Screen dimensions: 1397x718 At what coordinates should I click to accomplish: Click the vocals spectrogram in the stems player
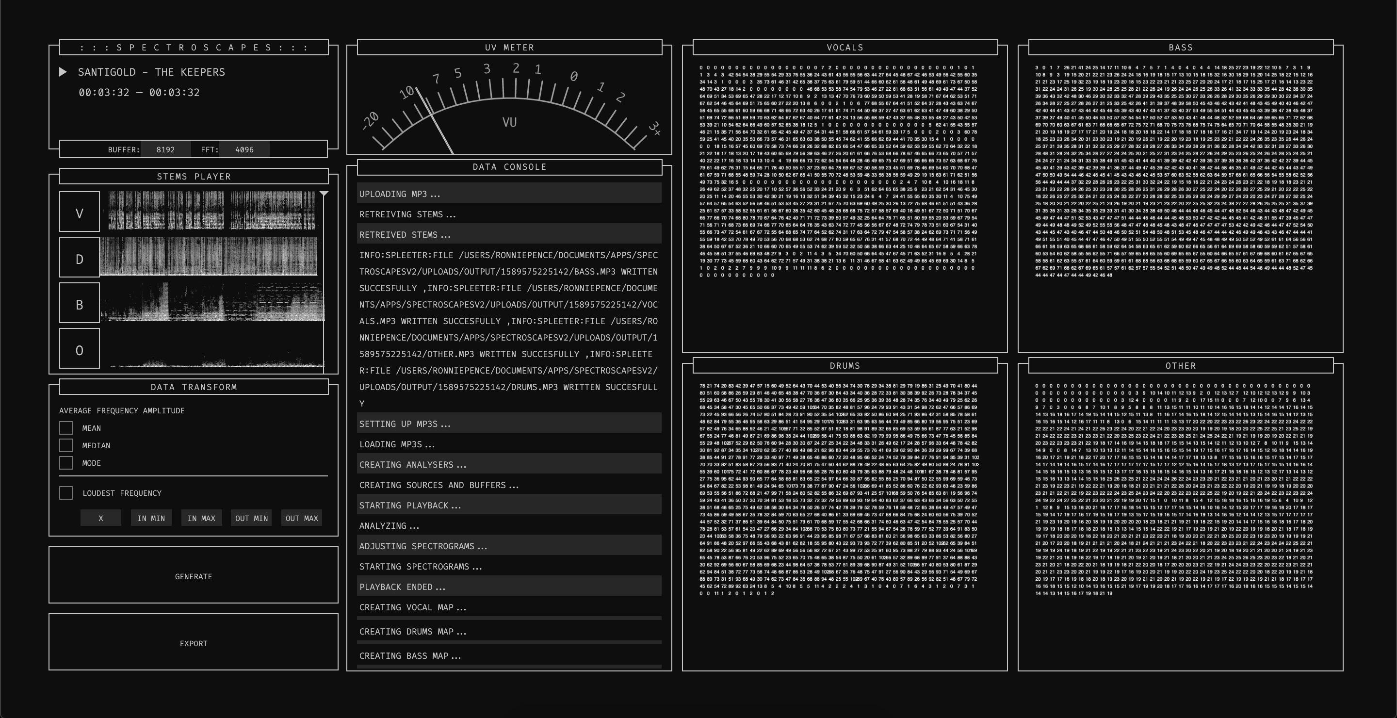pos(211,211)
